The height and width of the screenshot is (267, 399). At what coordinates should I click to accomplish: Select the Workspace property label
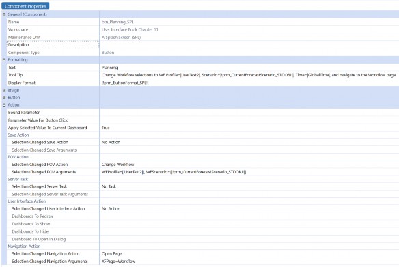tap(18, 30)
